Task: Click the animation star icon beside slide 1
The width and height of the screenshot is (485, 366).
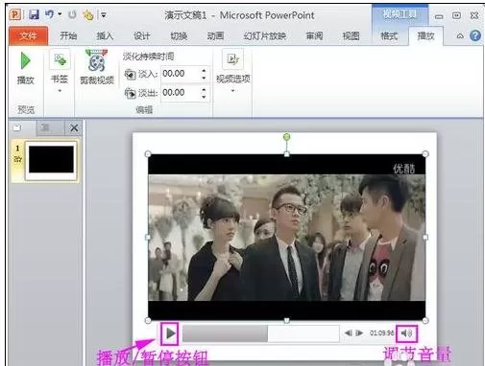Action: click(x=17, y=159)
